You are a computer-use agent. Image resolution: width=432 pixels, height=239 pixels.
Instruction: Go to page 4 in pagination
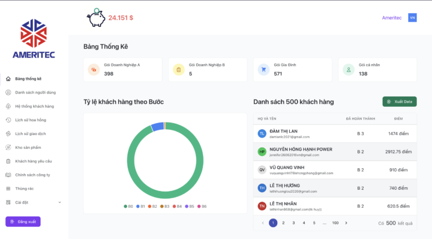(x=304, y=223)
